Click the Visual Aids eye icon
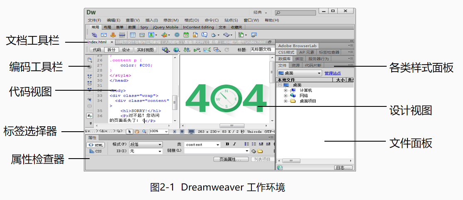The height and width of the screenshot is (200, 463). (x=218, y=50)
